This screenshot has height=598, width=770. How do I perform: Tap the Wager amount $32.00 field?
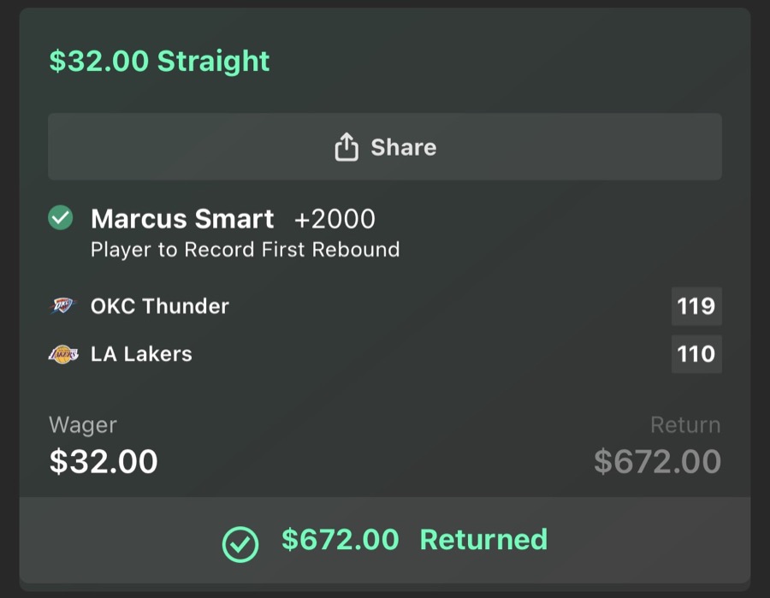(102, 461)
